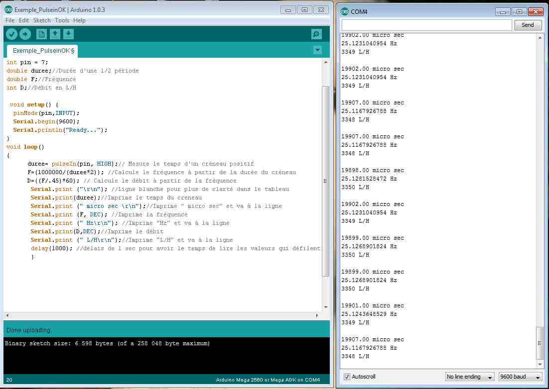
Task: Open the Help menu
Action: coord(79,20)
